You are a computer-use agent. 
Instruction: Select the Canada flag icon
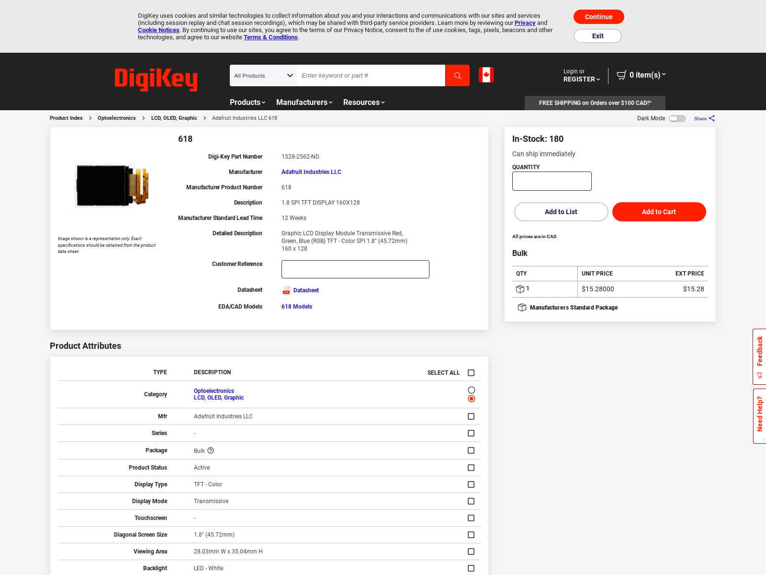[486, 75]
